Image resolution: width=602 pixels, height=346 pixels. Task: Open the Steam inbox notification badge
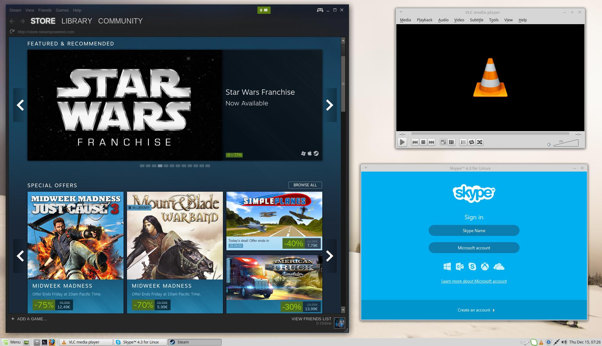(264, 10)
